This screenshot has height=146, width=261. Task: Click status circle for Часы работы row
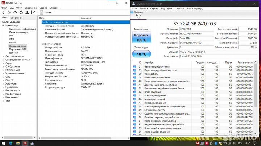click(134, 74)
